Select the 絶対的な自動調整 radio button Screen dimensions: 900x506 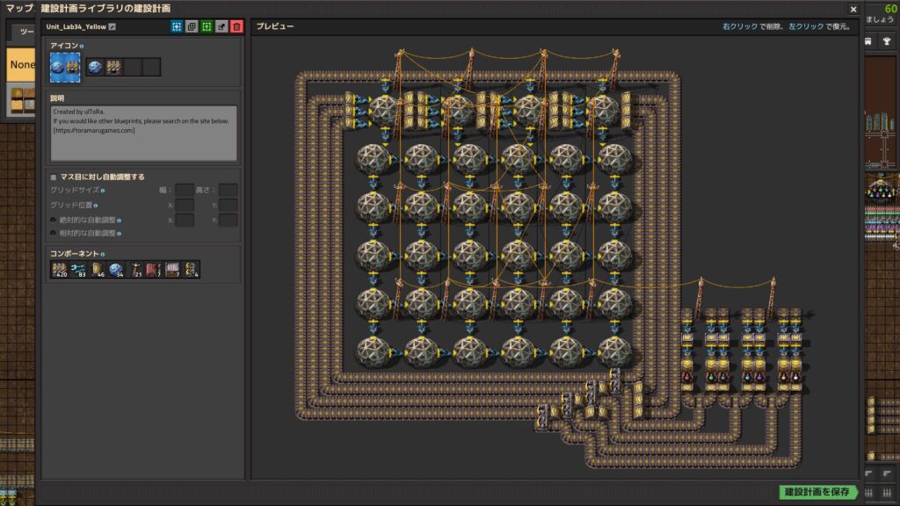(54, 220)
